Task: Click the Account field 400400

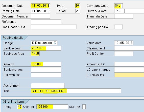Action: coord(52,107)
